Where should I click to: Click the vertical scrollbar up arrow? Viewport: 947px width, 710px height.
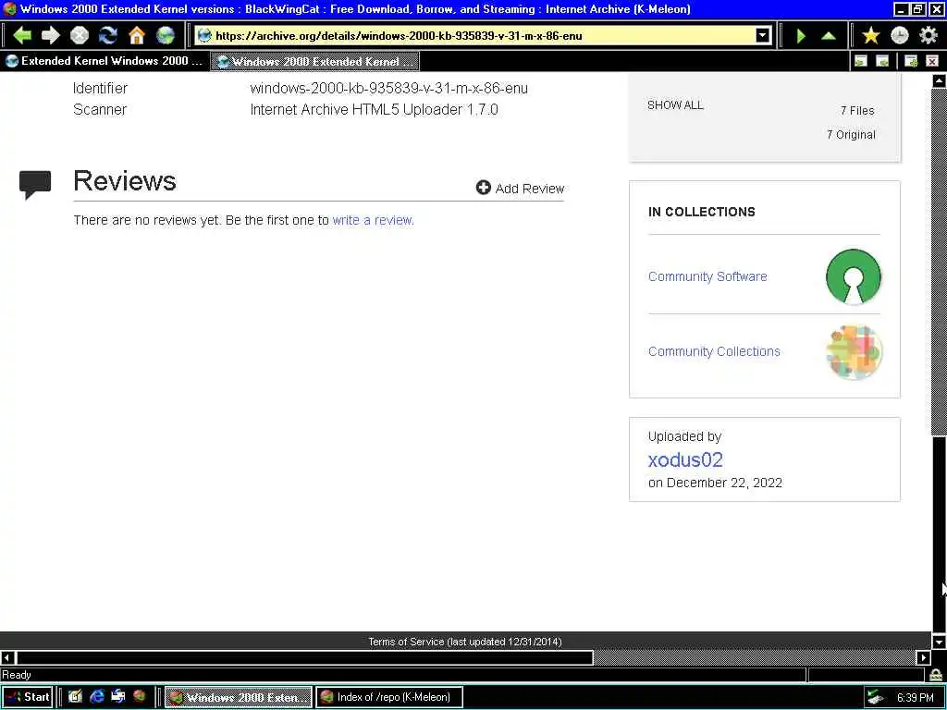point(939,80)
